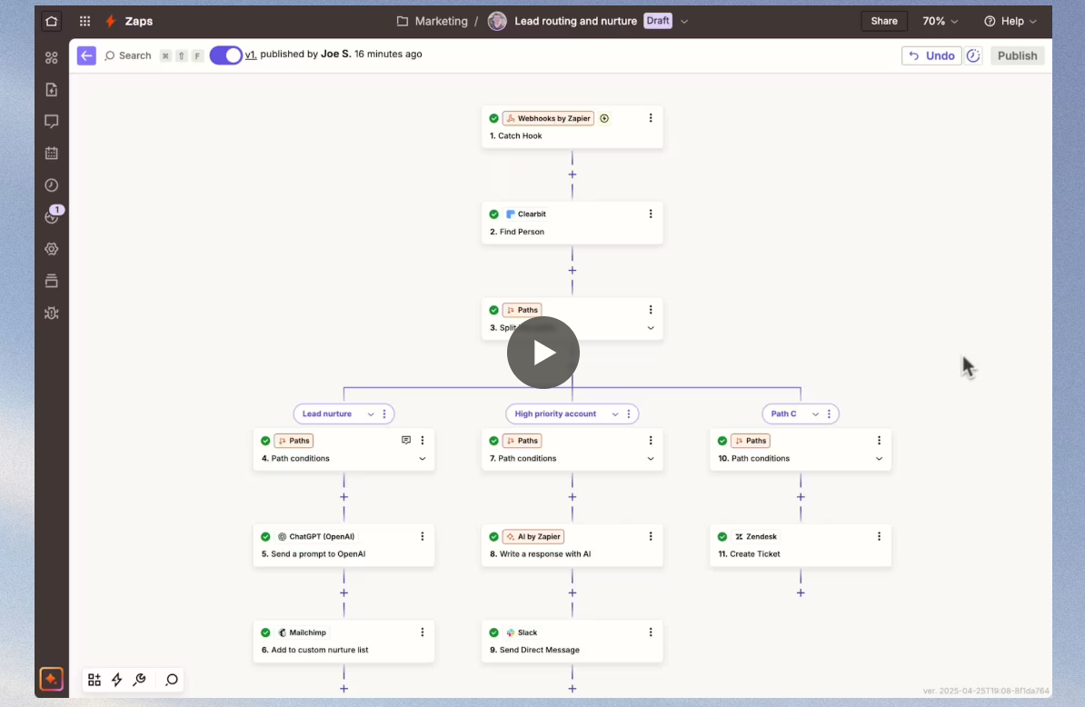The width and height of the screenshot is (1085, 707).
Task: Select step 6 Add to custom nurture list
Action: [x=343, y=642]
